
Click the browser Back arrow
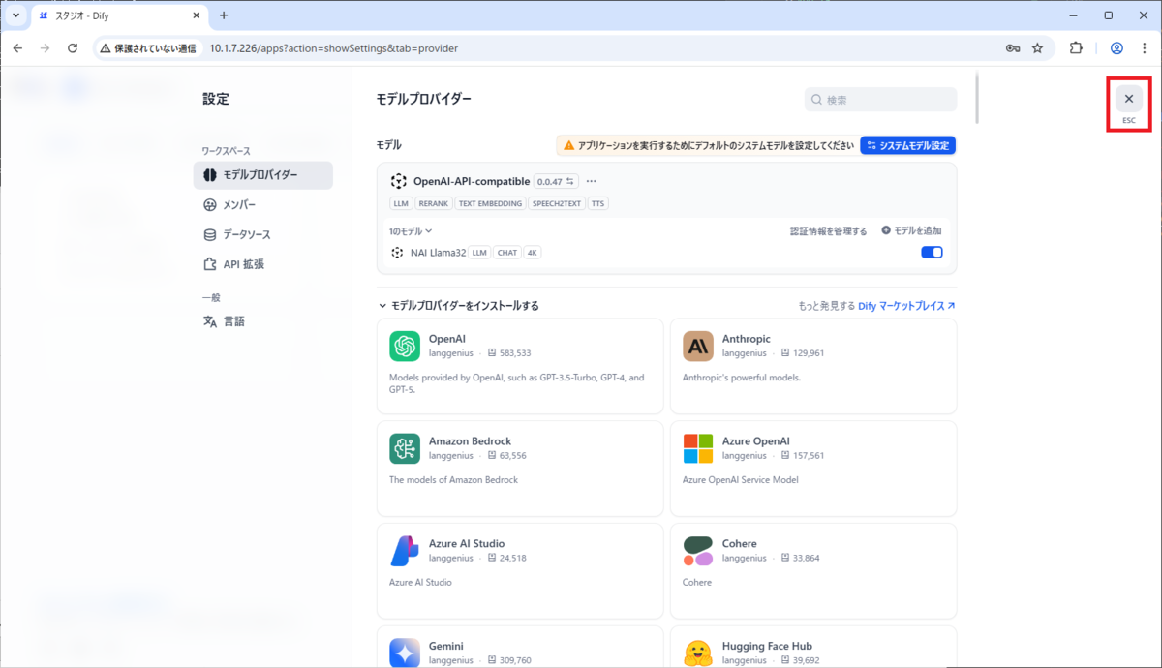coord(17,47)
